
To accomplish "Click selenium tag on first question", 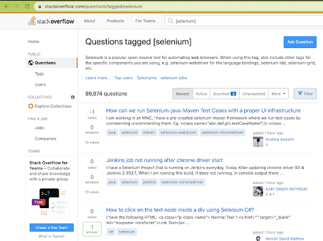I will 129,132.
